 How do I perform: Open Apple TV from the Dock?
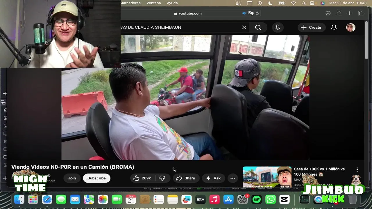[x=201, y=199]
